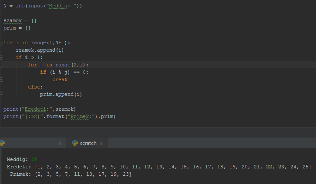Click the Python icon on scratch tab
This screenshot has width=316, height=184.
pos(75,143)
